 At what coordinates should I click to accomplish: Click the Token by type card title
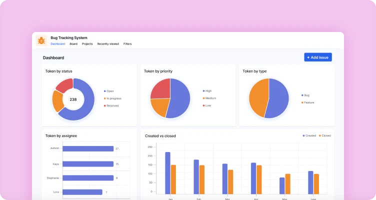(254, 71)
